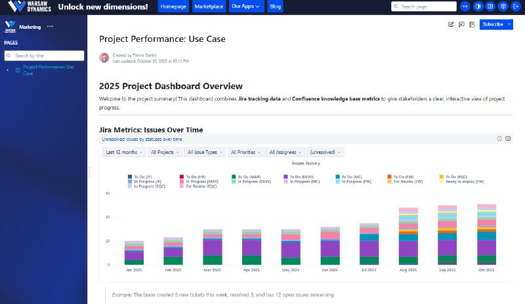Screen dimensions: 525x304
Task: Open the Marketing space three-dot menu
Action: (x=50, y=27)
